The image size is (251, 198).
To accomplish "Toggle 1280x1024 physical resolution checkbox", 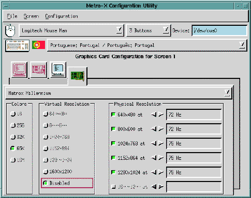I will click(x=113, y=172).
